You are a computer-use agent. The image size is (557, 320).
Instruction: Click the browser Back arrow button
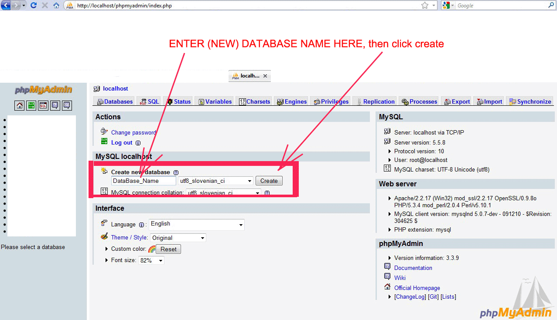[6, 6]
